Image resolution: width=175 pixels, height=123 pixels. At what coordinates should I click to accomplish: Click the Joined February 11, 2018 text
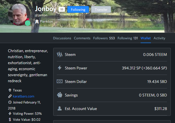pos(24,105)
